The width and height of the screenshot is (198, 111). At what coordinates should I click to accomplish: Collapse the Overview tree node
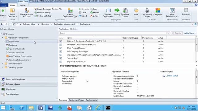pyautogui.click(x=1, y=34)
